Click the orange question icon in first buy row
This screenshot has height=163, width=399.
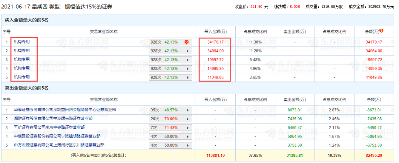pos(187,42)
